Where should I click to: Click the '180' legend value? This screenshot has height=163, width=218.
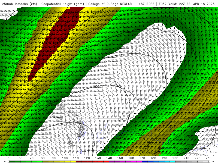coord(153,158)
